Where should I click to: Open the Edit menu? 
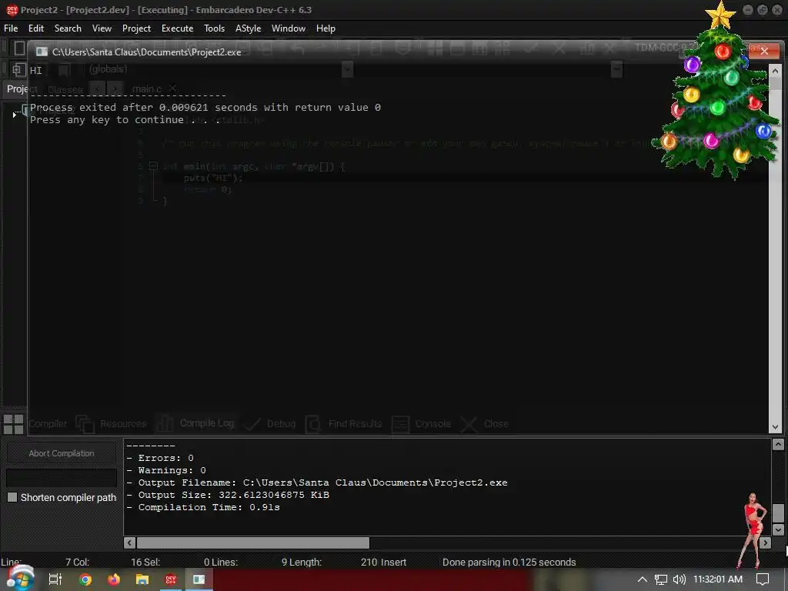coord(35,28)
